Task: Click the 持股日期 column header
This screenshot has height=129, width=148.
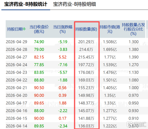Action: pos(15,29)
